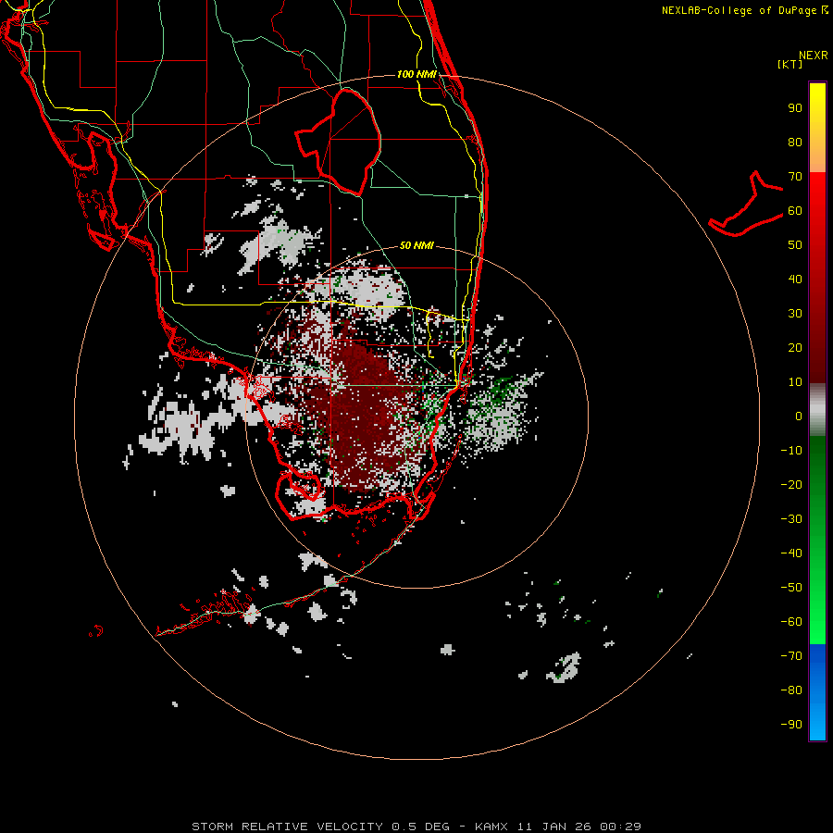Click the KAMX 11 JAN 26 00:29 timestamp

558,827
